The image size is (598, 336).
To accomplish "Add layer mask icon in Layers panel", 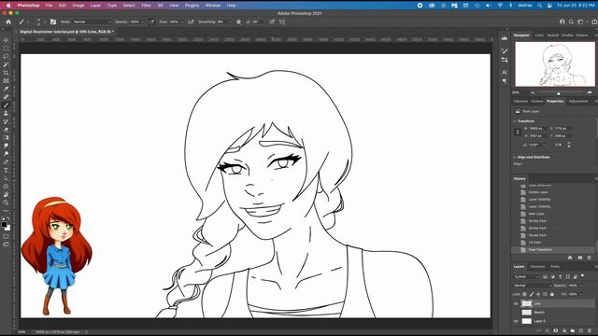I will [x=556, y=330].
